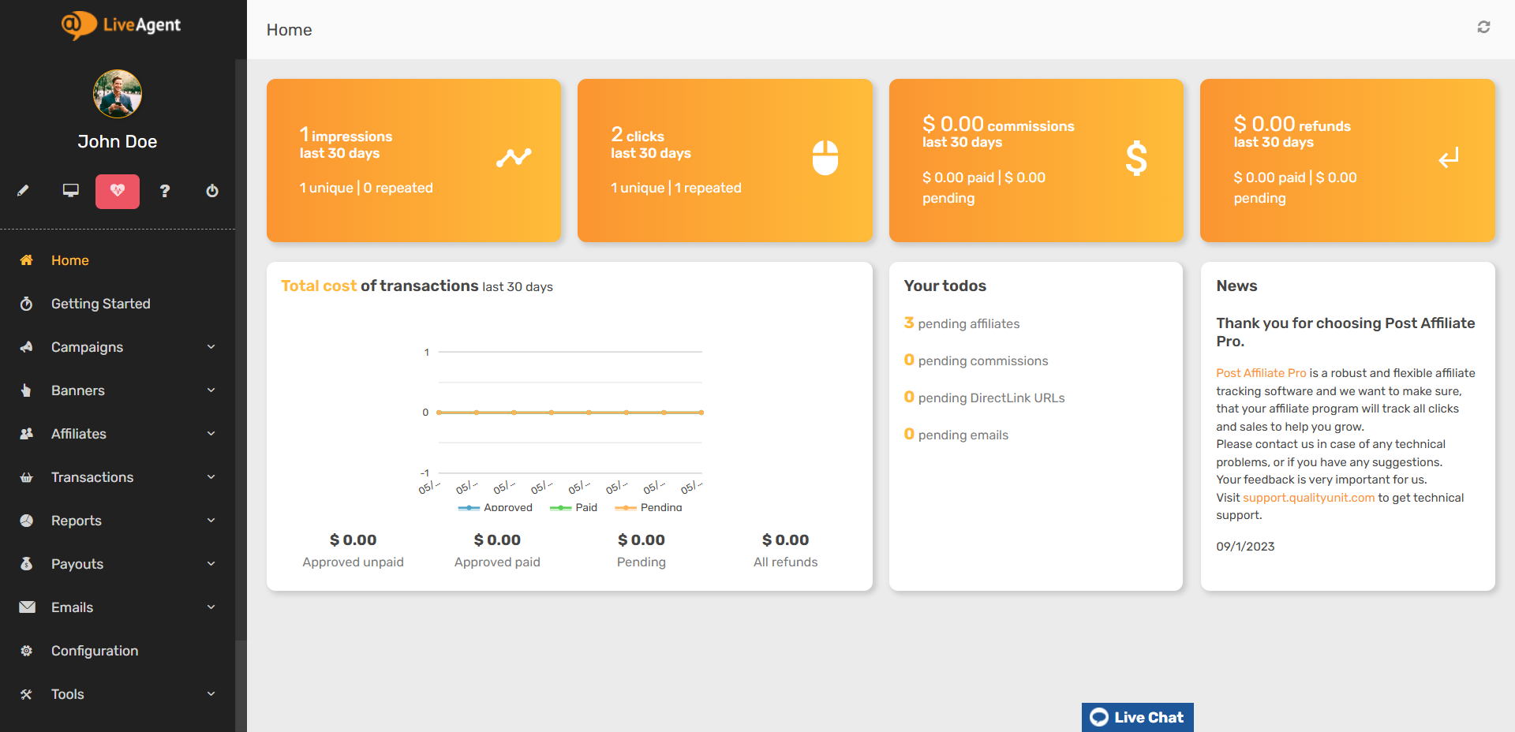Expand the Emails menu chevron
Image resolution: width=1515 pixels, height=732 pixels.
point(211,607)
